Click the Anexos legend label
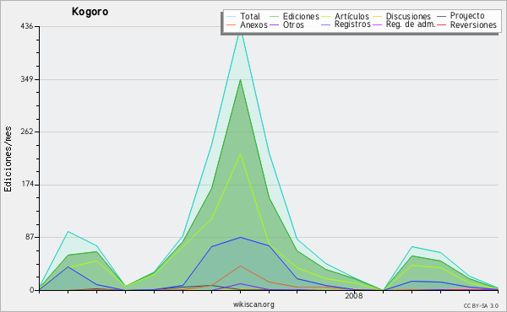The height and width of the screenshot is (312, 507). pyautogui.click(x=253, y=24)
